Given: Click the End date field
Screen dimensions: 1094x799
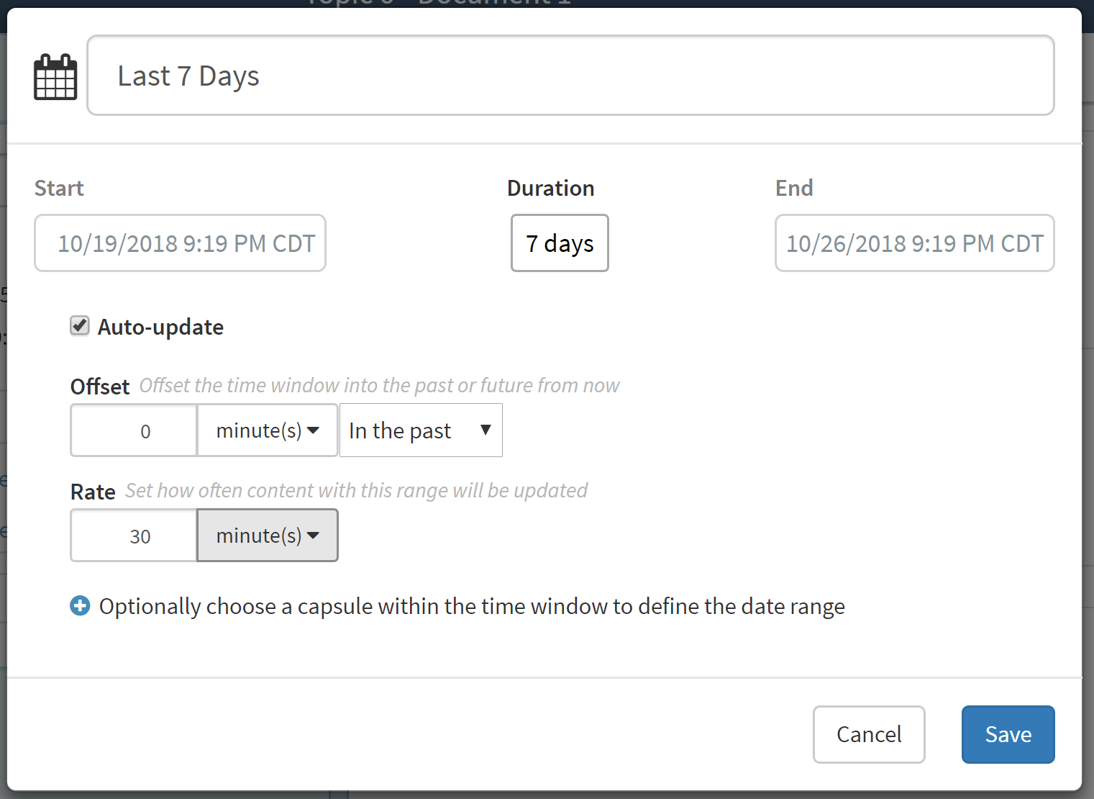Looking at the screenshot, I should click(x=914, y=243).
